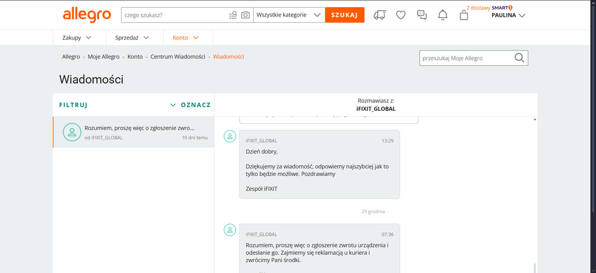This screenshot has height=273, width=596.
Task: Click the magnifier in Moje Allegro search
Action: pyautogui.click(x=519, y=58)
